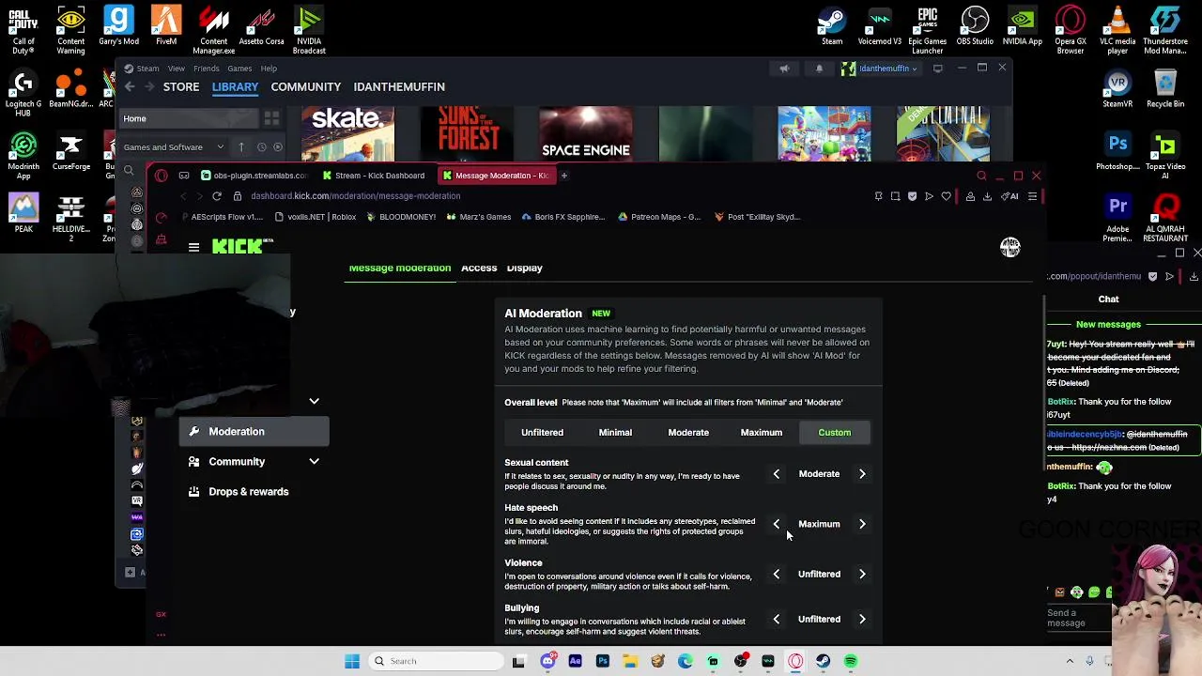
Task: Set overall level to Maximum
Action: [762, 433]
